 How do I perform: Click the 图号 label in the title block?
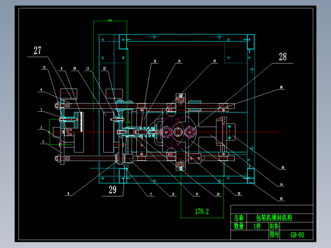tap(274, 235)
